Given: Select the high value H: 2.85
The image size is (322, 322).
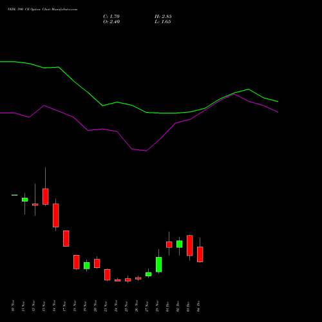Looking at the screenshot, I should [163, 17].
